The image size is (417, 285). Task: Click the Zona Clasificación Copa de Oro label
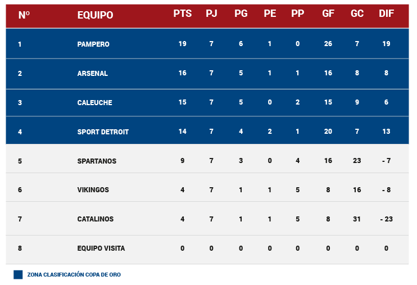(x=74, y=275)
